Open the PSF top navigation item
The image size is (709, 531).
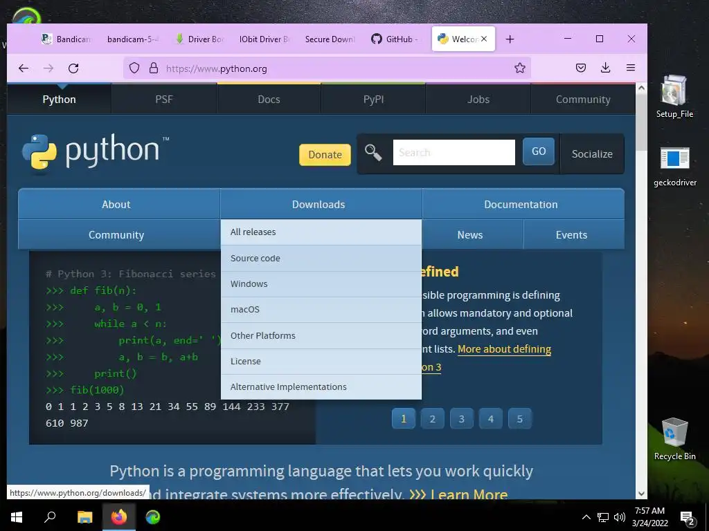click(x=164, y=99)
